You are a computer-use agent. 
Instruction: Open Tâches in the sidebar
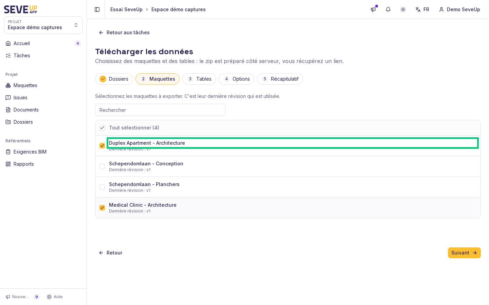click(43, 56)
